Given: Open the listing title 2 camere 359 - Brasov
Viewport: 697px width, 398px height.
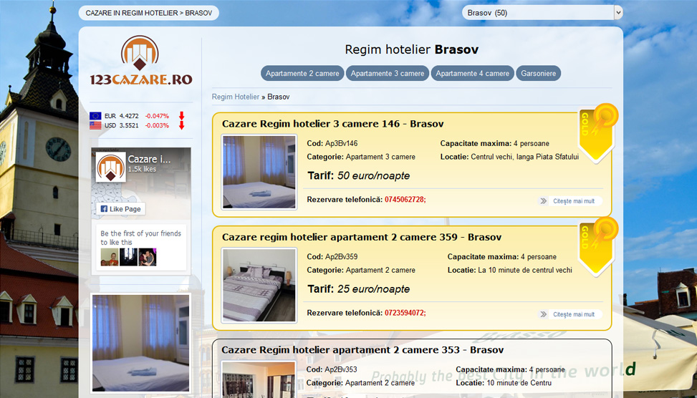Looking at the screenshot, I should click(x=362, y=237).
